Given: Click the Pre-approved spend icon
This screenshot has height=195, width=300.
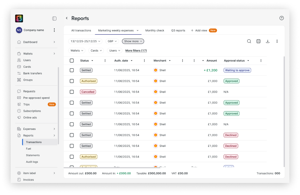Looking at the screenshot, I should [19, 98].
